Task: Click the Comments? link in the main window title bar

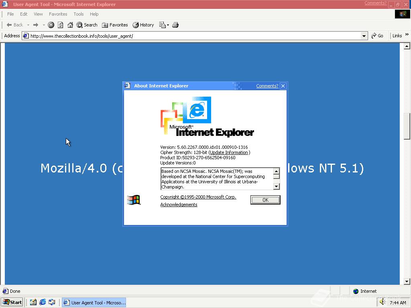Action: [375, 3]
